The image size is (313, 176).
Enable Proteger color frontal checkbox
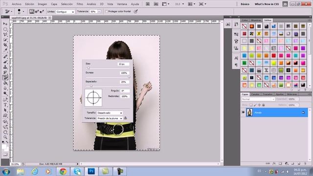click(107, 12)
